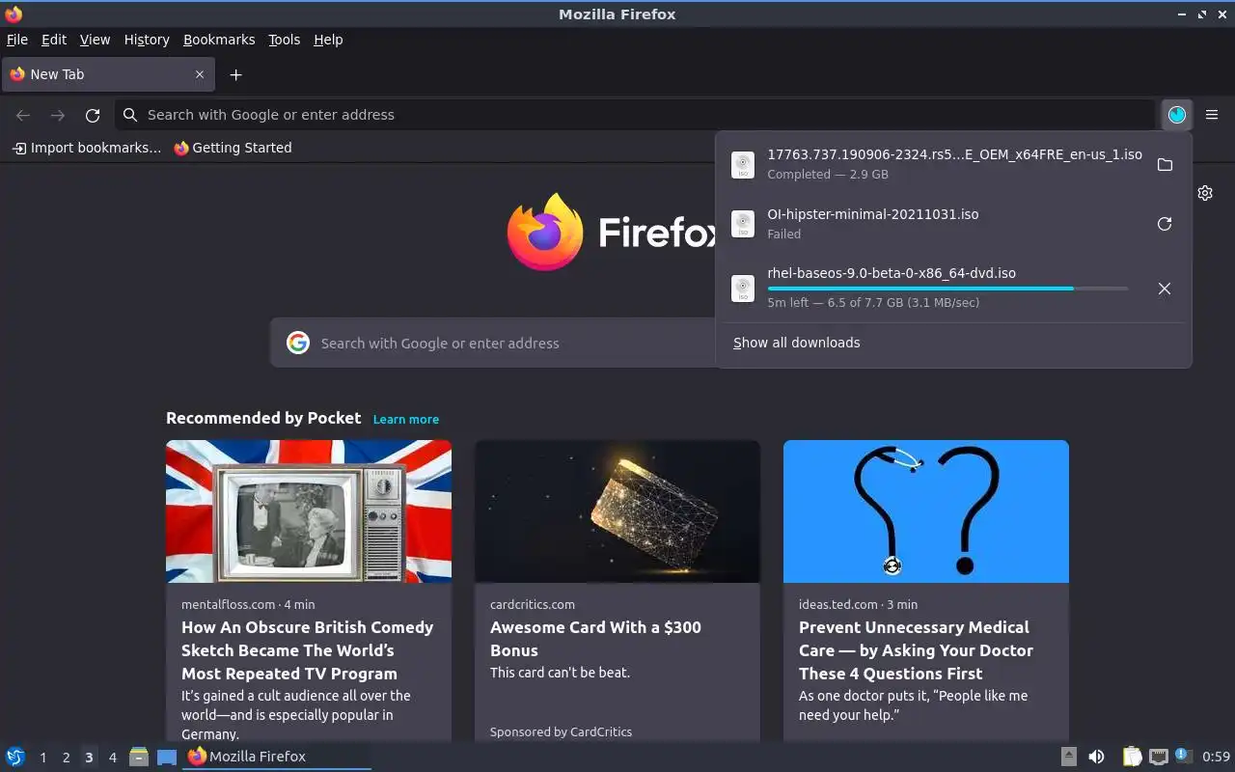Show the desktop from taskbar
This screenshot has width=1235, height=772.
[167, 757]
